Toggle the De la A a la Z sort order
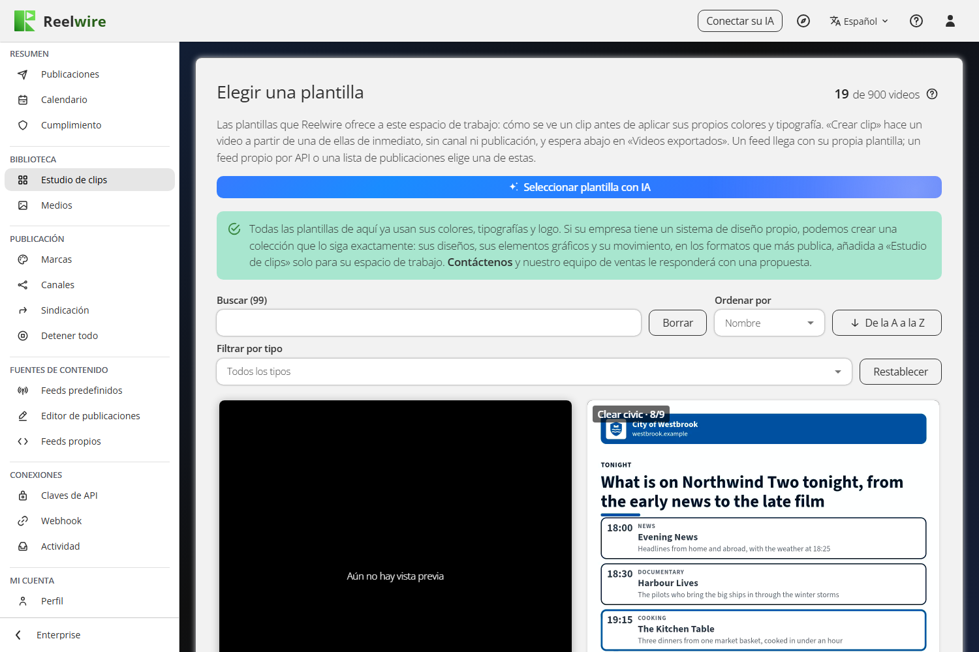Screen dimensions: 979x652 (887, 323)
